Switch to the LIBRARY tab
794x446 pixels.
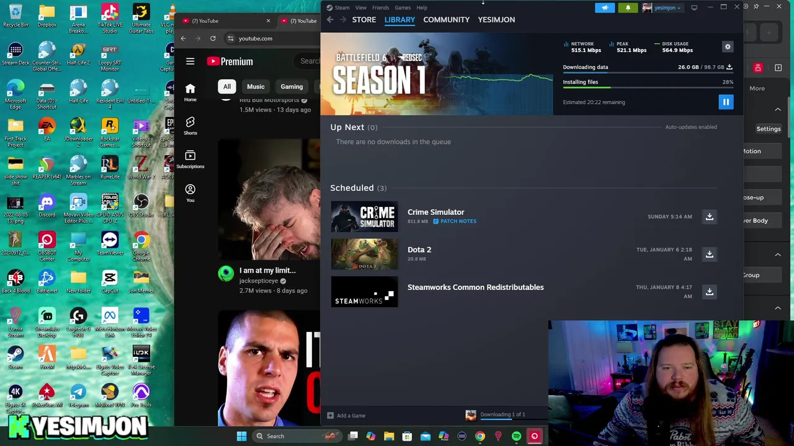(x=399, y=19)
